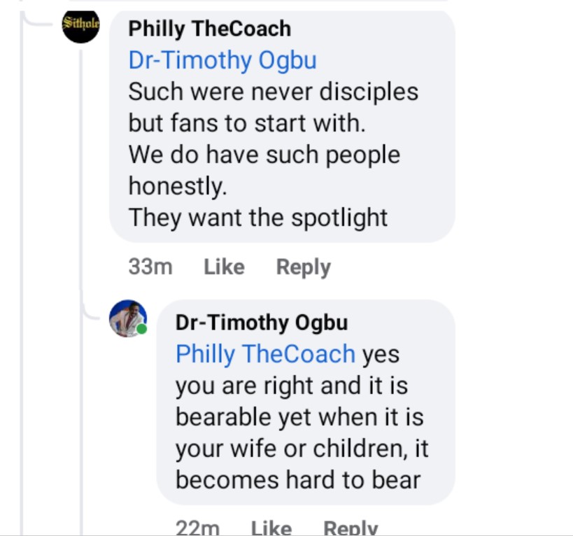
Task: Reply to Philly TheCoach's comment
Action: pyautogui.click(x=303, y=267)
